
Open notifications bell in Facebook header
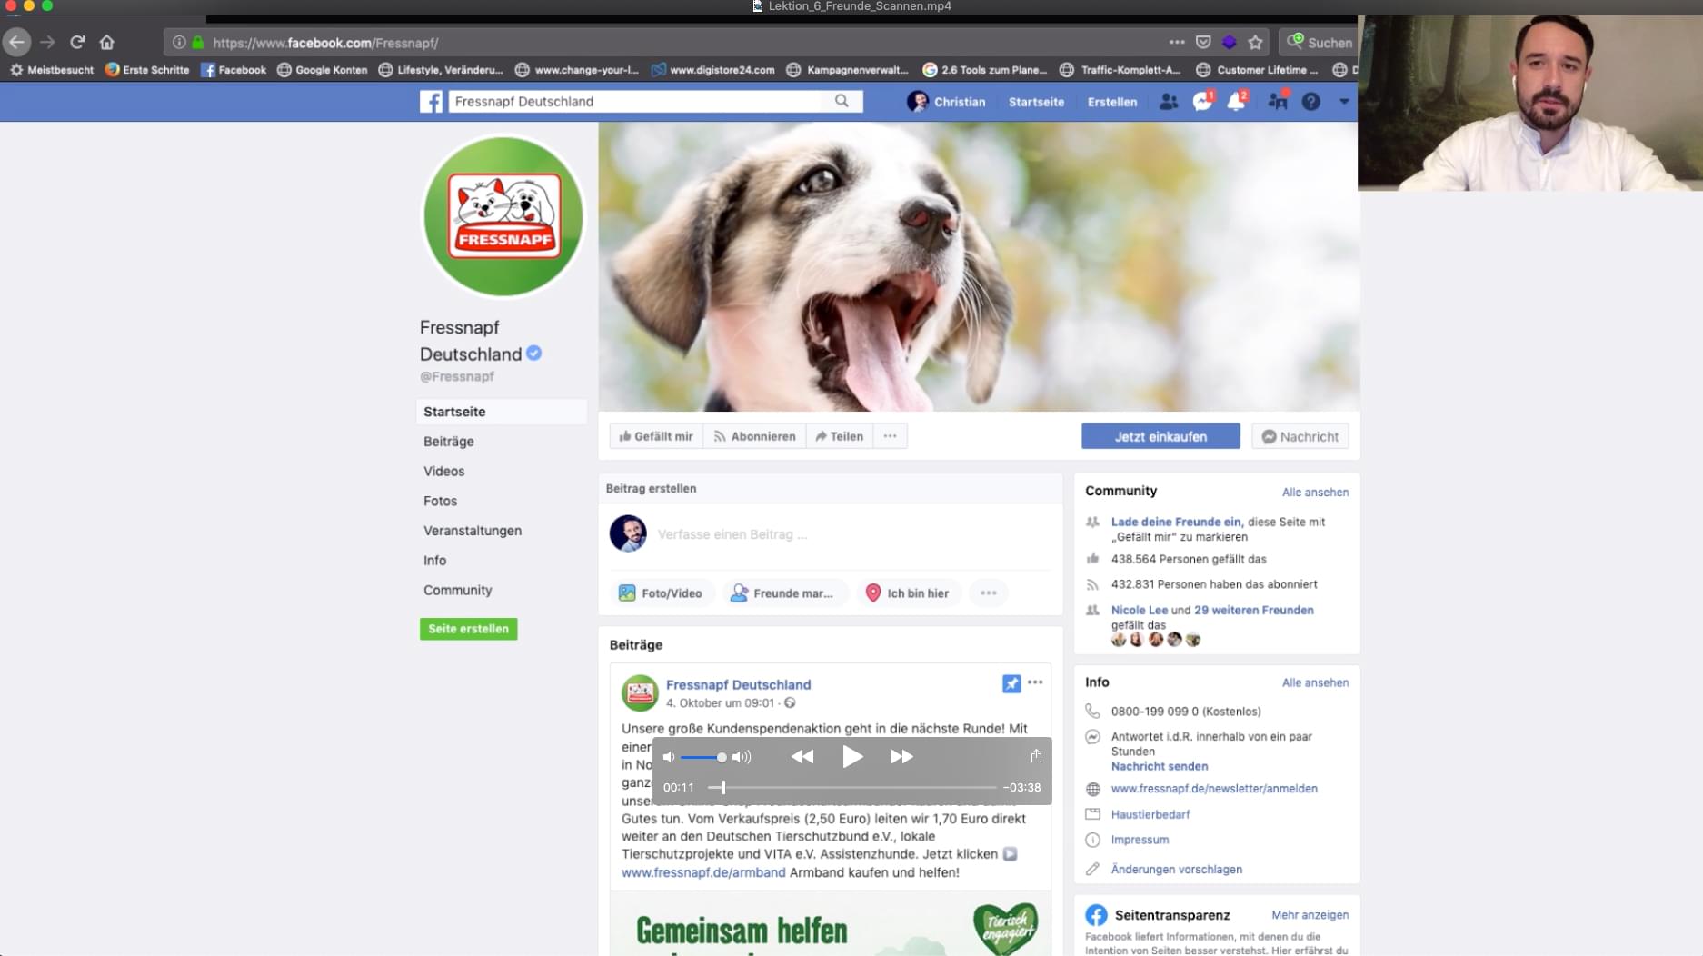point(1236,102)
